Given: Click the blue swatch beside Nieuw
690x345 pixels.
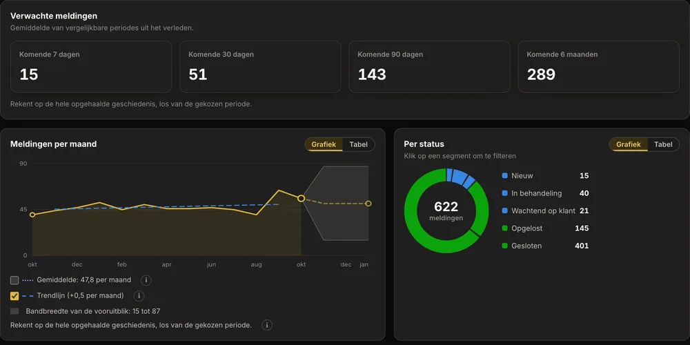Looking at the screenshot, I should 505,175.
